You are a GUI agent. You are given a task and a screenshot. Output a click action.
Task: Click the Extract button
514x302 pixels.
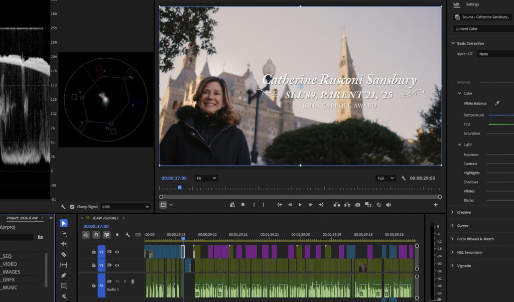pyautogui.click(x=347, y=205)
